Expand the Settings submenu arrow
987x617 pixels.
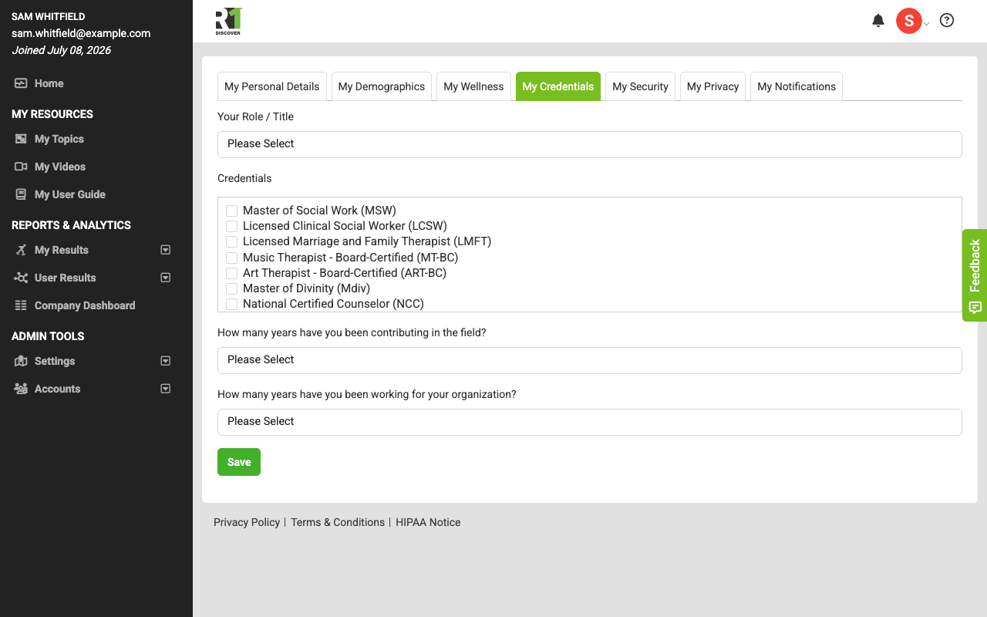[165, 361]
